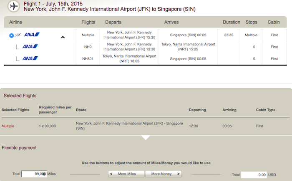
Task: Click the Flights value Multiple in first row
Action: pyautogui.click(x=88, y=35)
